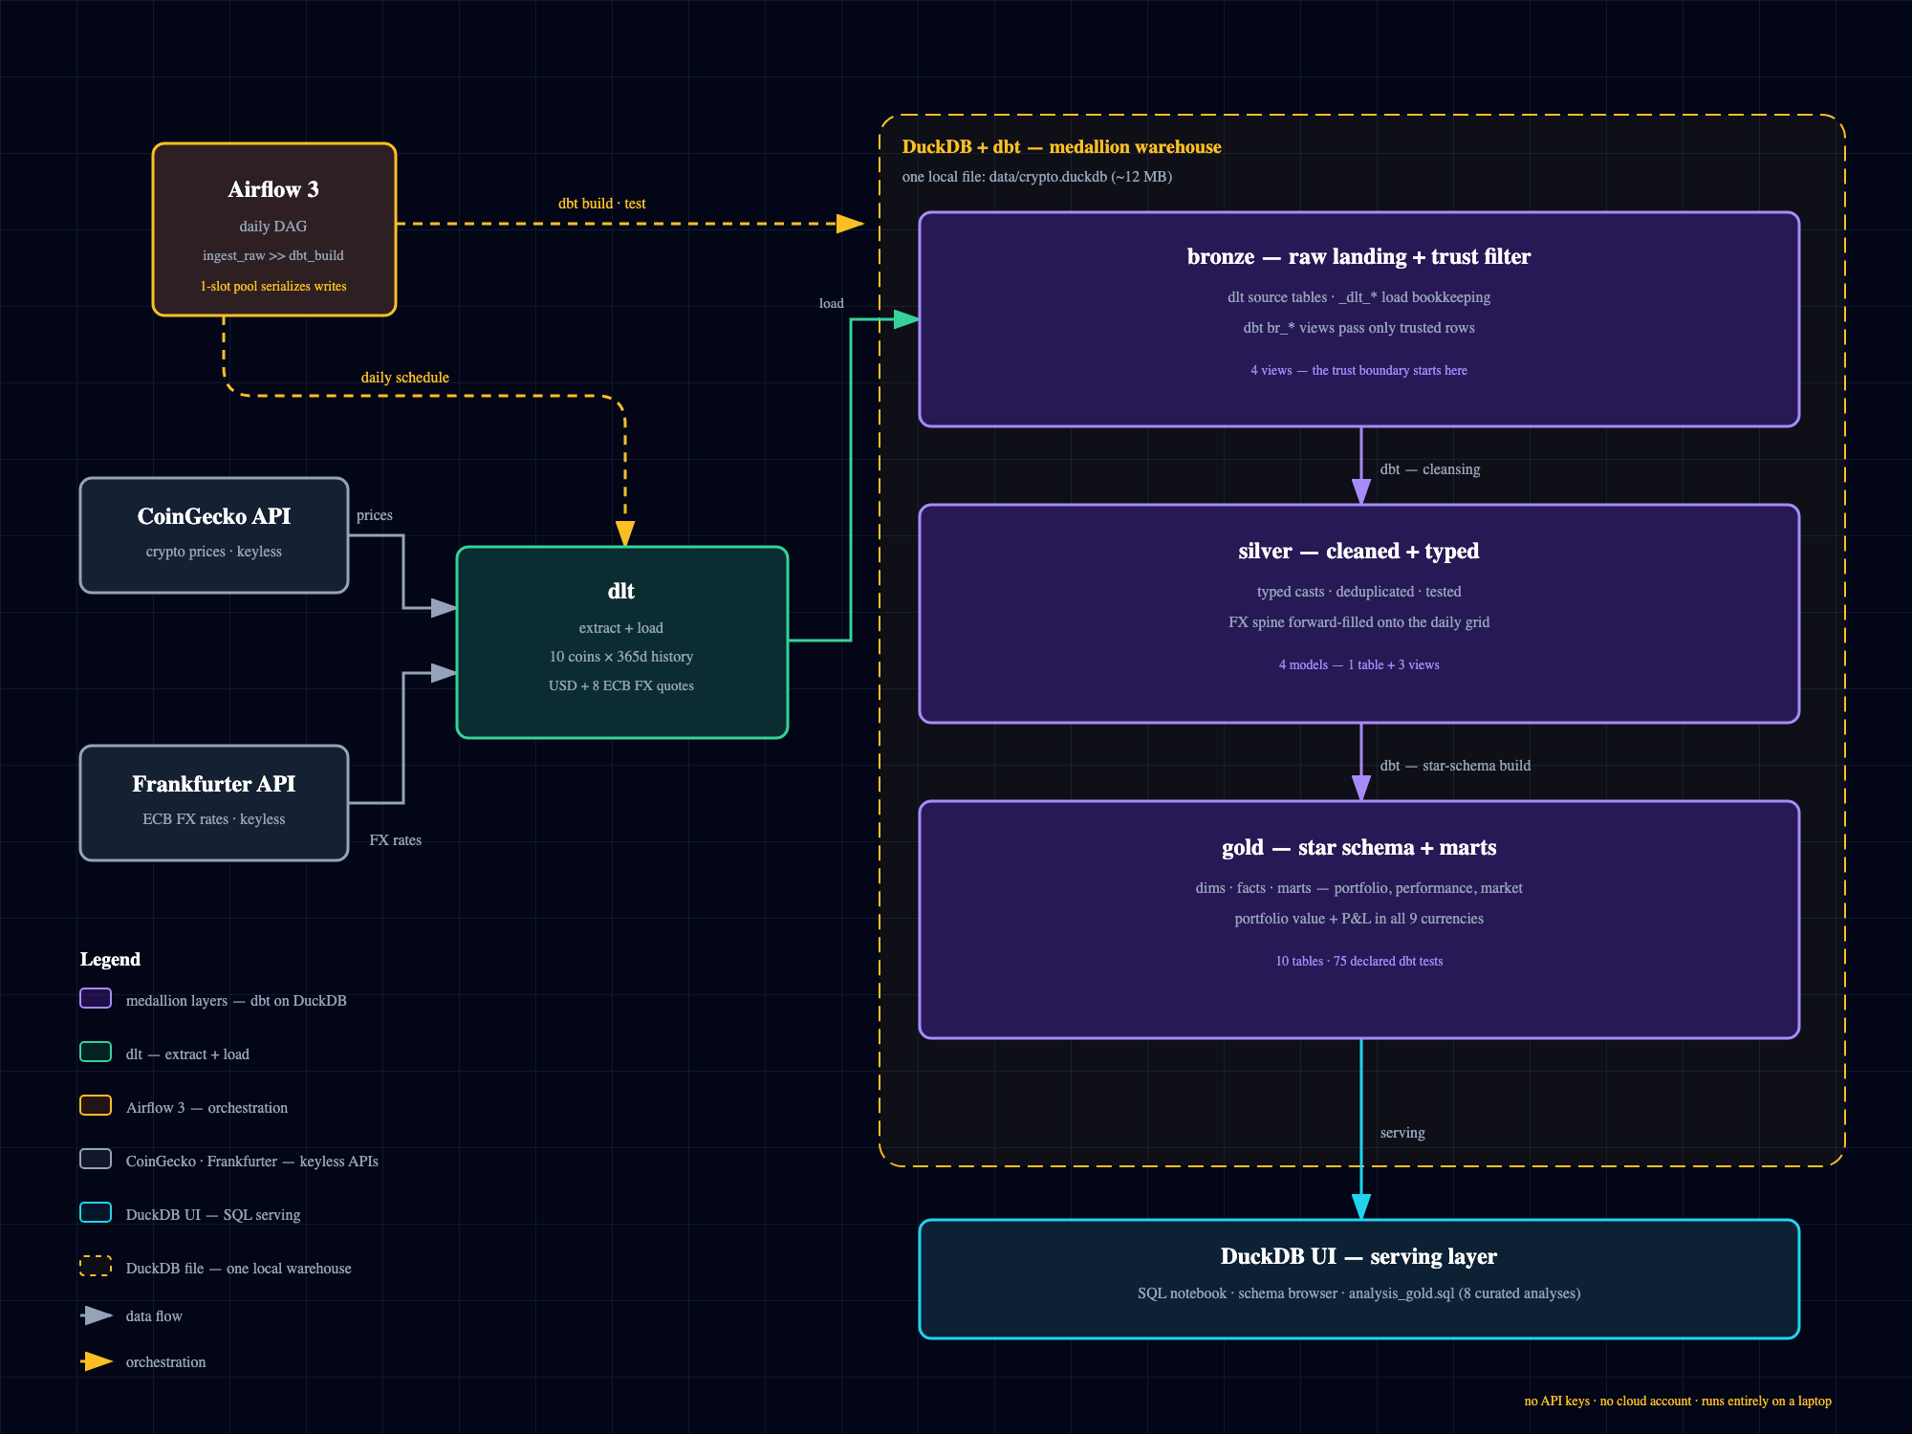1912x1434 pixels.
Task: Click 'ECB FX rates · keyless' subtitle
Action: point(214,819)
